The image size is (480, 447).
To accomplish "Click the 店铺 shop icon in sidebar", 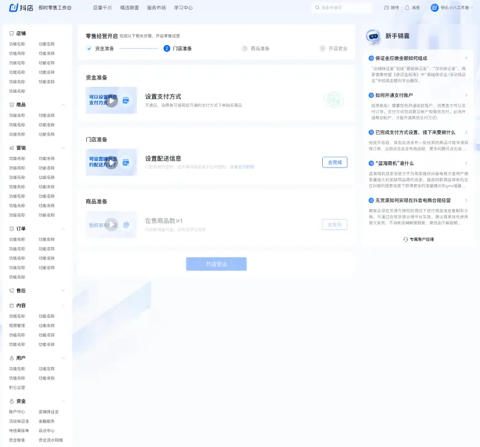I will click(12, 33).
